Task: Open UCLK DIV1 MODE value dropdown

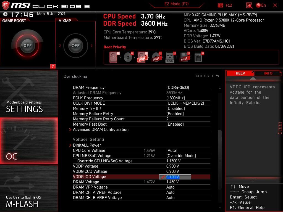Action: (x=185, y=103)
